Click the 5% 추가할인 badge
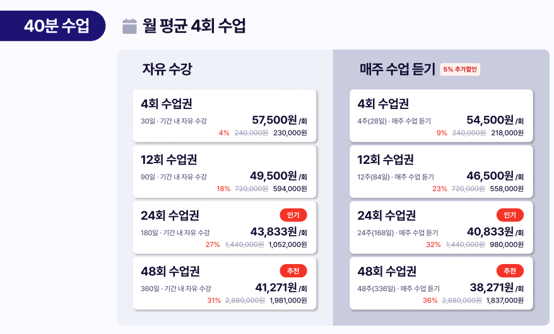 coord(460,69)
